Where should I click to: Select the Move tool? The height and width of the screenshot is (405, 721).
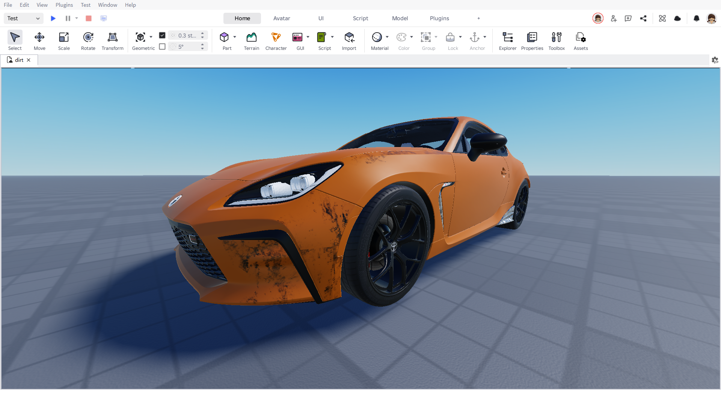coord(39,40)
